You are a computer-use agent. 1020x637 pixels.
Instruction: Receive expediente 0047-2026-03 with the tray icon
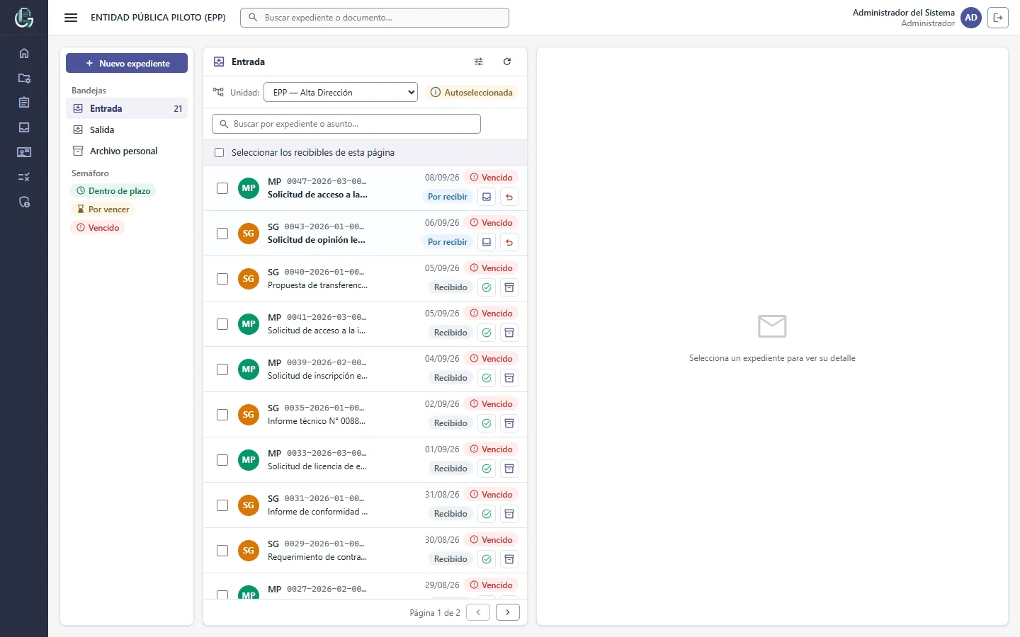pos(487,197)
